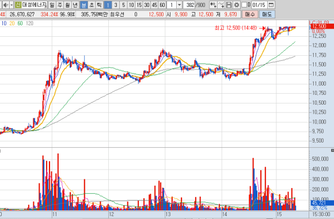The height and width of the screenshot is (219, 334).
Task: Click the 20 moving average legend label
Action: [12, 24]
